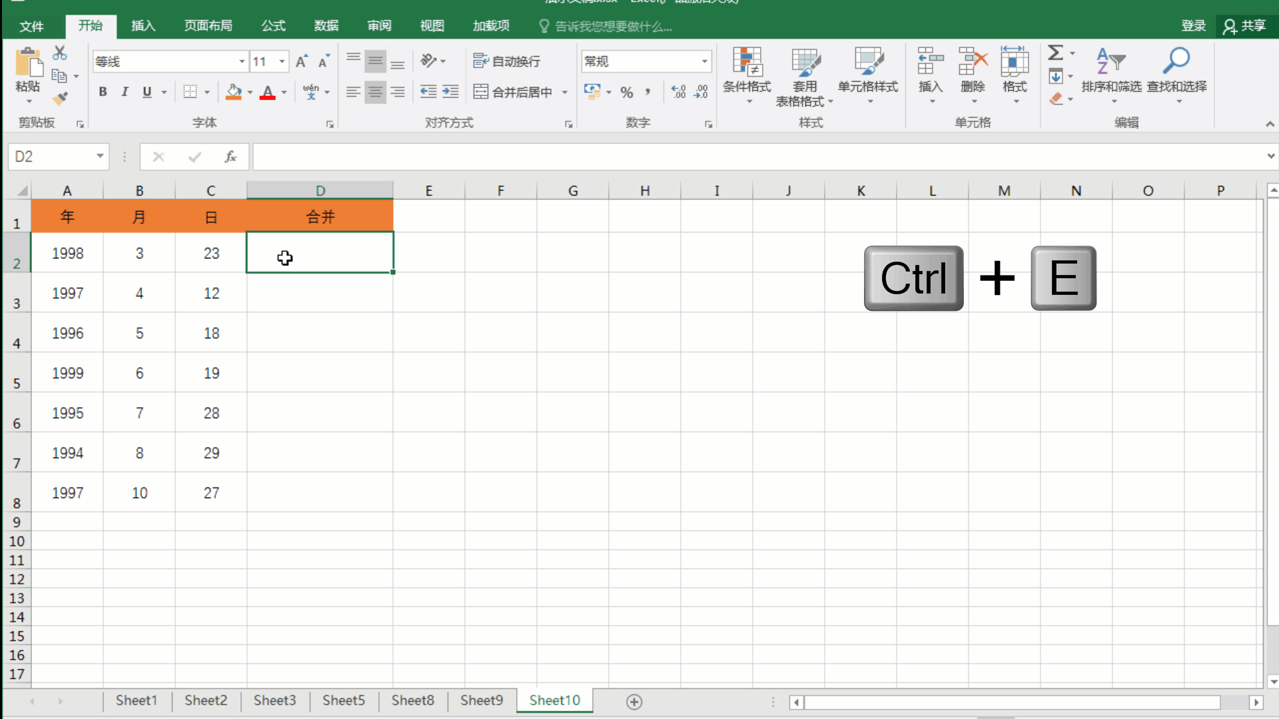1279x719 pixels.
Task: Toggle bold formatting
Action: point(103,92)
